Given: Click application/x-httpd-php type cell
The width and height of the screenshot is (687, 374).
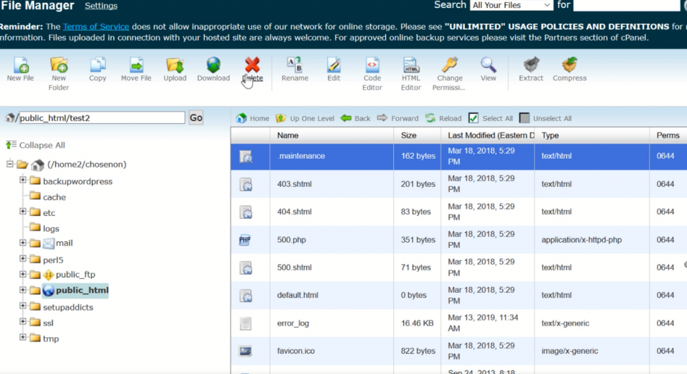Looking at the screenshot, I should 582,240.
